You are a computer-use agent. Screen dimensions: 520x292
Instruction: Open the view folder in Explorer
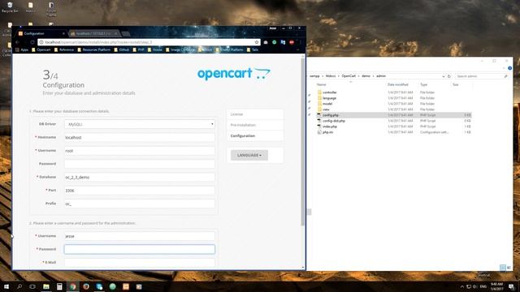pos(323,109)
